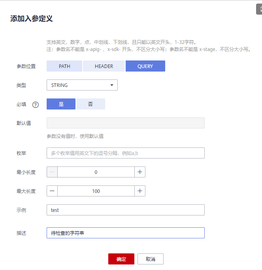The width and height of the screenshot is (262, 270).
Task: Click the disabled 默认值 input field
Action: (x=126, y=123)
